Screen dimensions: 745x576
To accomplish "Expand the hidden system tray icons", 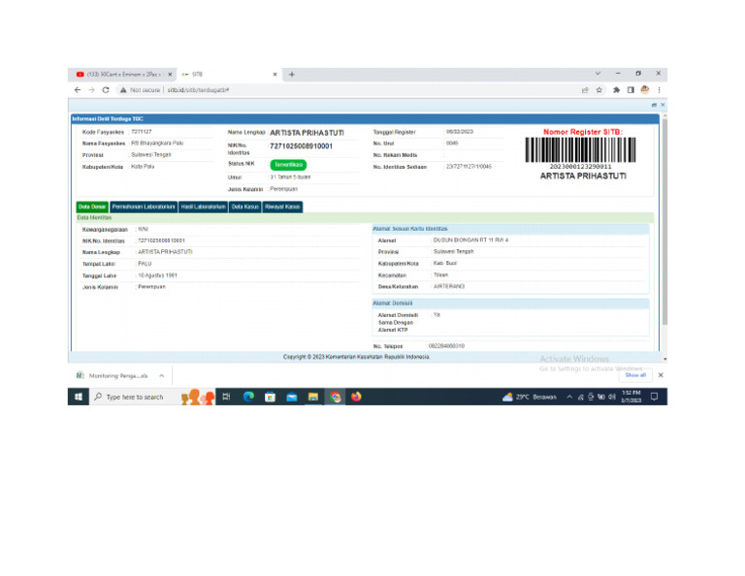I will [569, 397].
